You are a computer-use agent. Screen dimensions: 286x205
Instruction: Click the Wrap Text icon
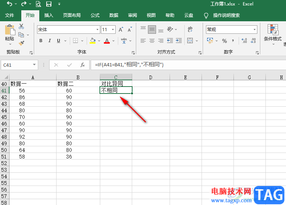[x=190, y=29]
